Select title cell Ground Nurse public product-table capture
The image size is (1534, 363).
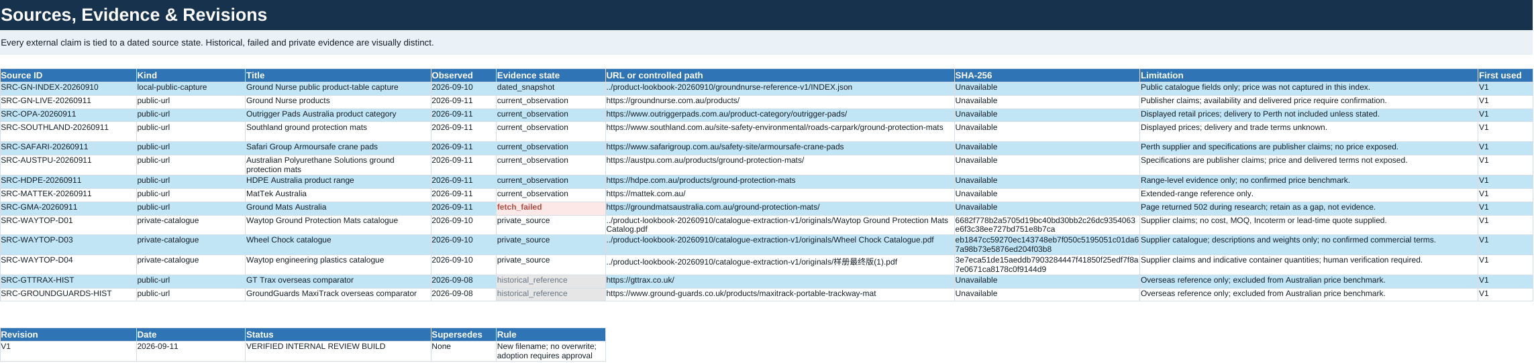click(x=338, y=88)
